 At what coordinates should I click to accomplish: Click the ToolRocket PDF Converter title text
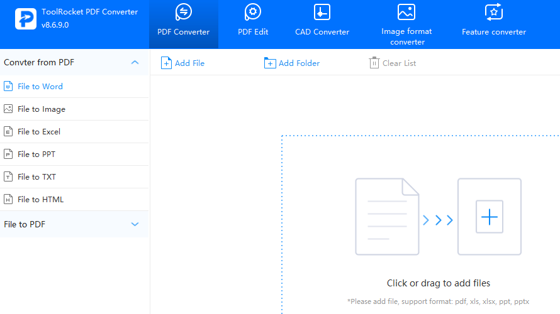(x=89, y=12)
